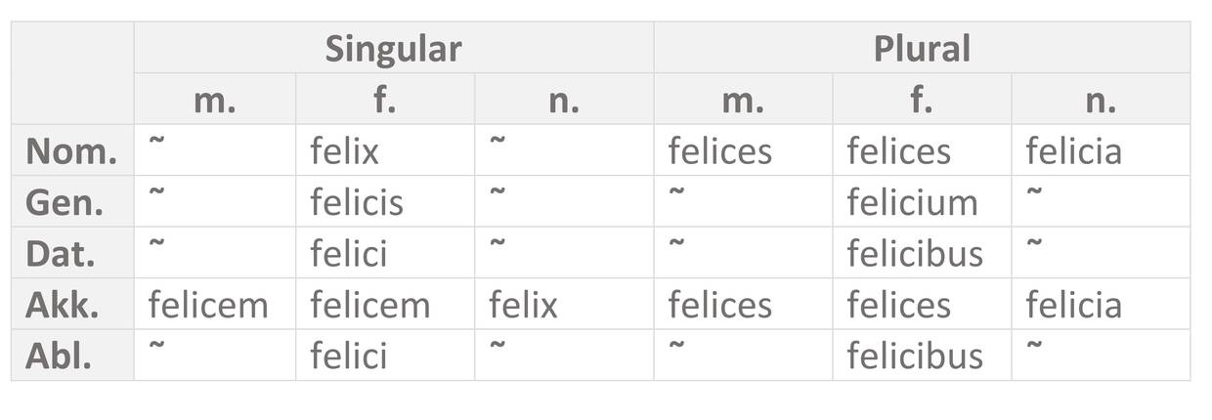Select felicibus in the Abl. row

point(914,356)
